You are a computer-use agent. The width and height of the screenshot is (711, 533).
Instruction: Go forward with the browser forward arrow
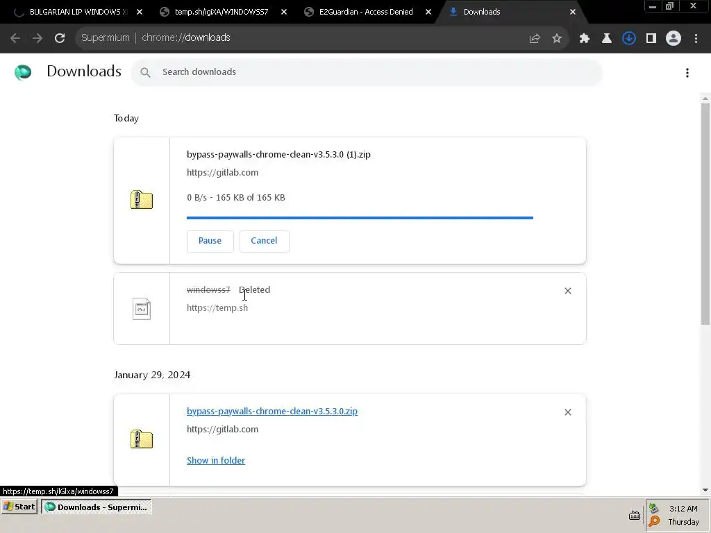[37, 38]
